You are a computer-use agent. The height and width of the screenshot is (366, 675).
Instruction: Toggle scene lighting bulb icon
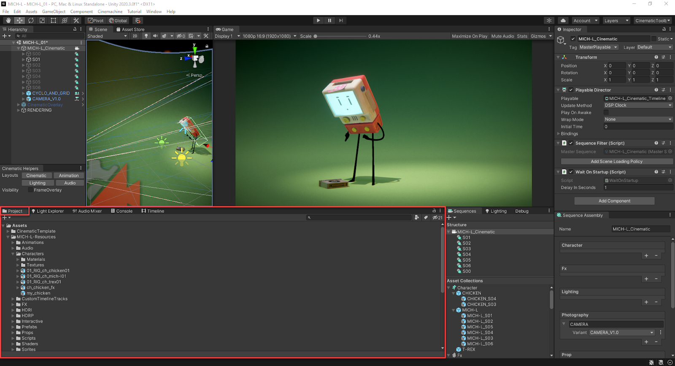point(146,36)
